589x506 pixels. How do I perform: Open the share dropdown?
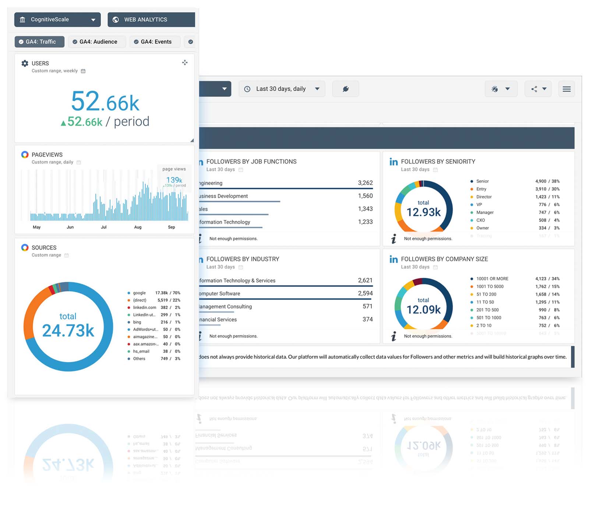[538, 89]
